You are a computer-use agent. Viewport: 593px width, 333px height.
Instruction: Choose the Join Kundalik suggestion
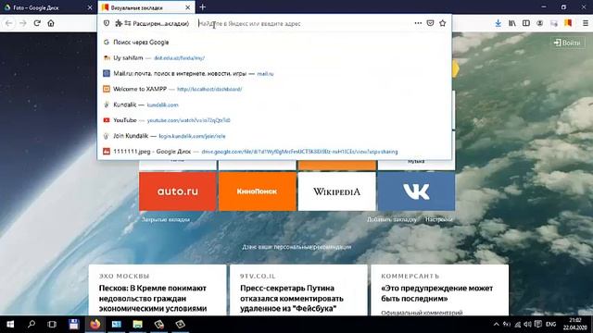click(274, 136)
